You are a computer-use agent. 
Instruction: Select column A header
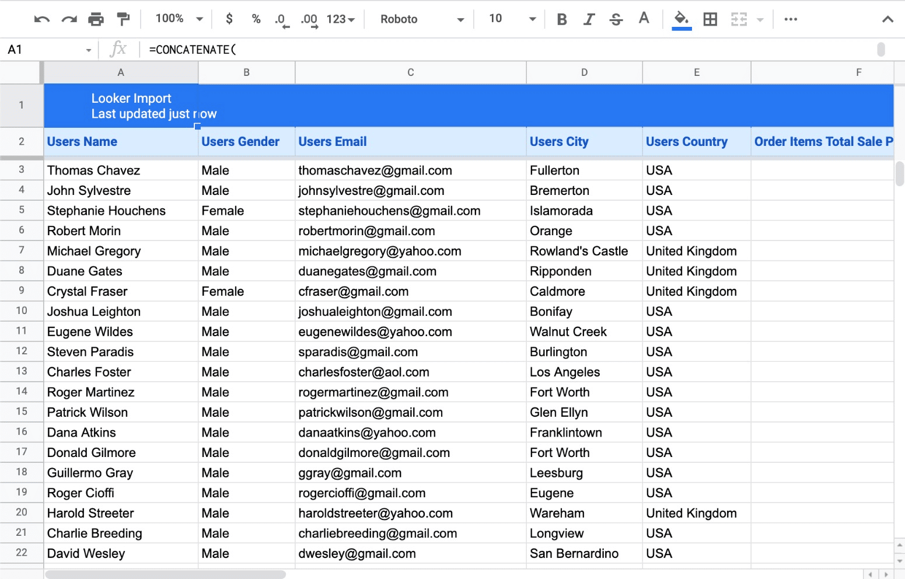(x=121, y=72)
